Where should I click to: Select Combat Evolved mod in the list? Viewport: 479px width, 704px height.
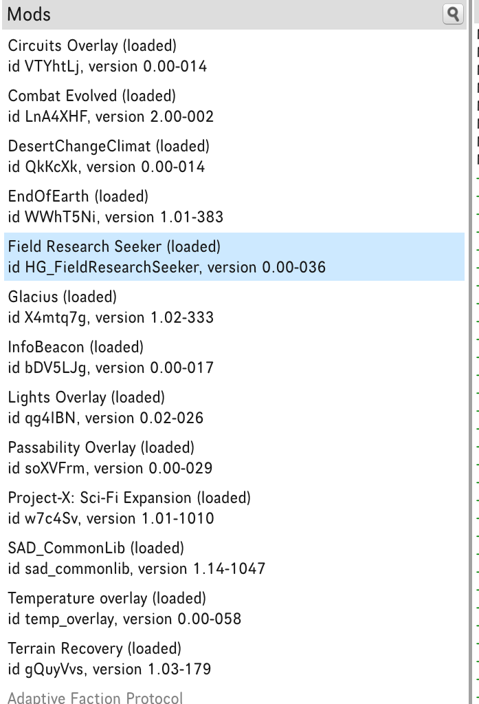click(91, 96)
